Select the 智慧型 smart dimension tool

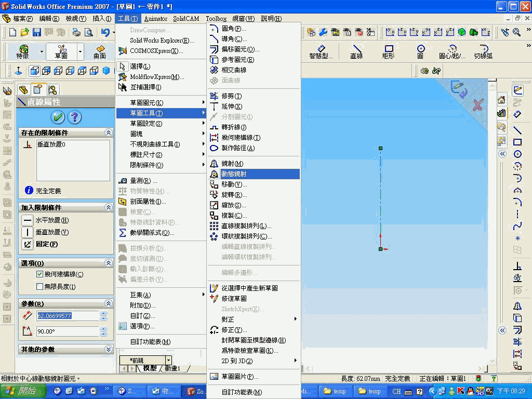[321, 51]
